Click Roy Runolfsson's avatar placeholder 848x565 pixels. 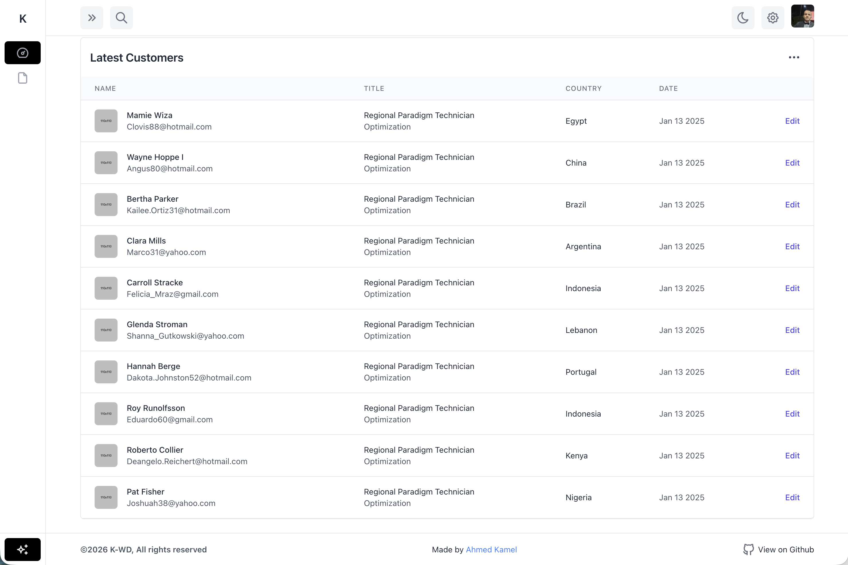(x=106, y=414)
